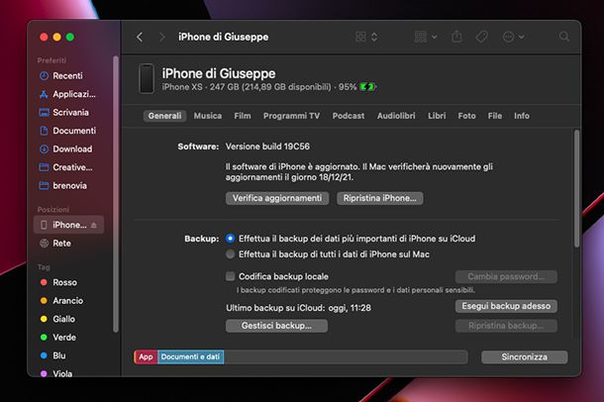Switch to the Programmi TV tab
The height and width of the screenshot is (402, 604).
tap(291, 116)
